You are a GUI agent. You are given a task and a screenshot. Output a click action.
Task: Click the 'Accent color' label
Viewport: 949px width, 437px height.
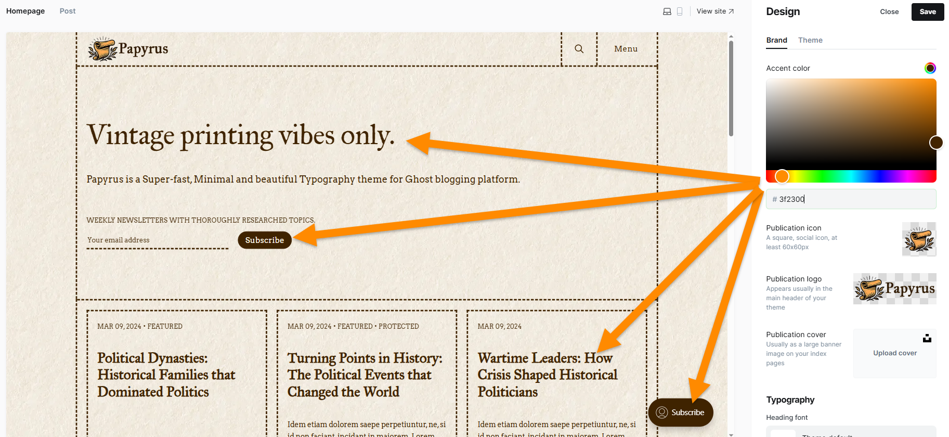788,68
